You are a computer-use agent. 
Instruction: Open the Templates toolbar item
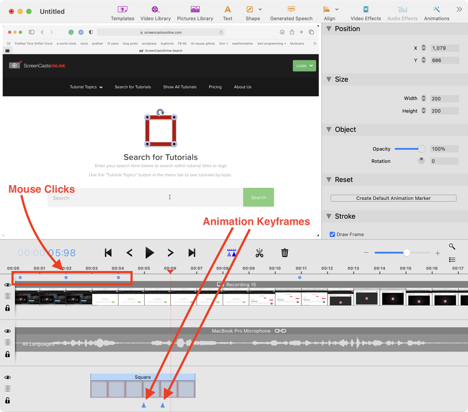point(122,13)
